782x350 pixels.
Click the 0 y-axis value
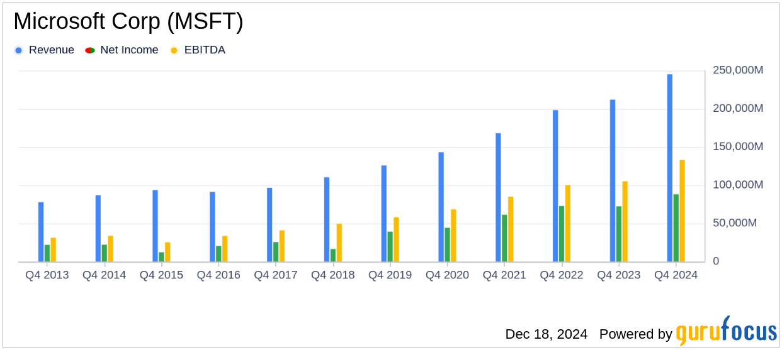pos(716,261)
